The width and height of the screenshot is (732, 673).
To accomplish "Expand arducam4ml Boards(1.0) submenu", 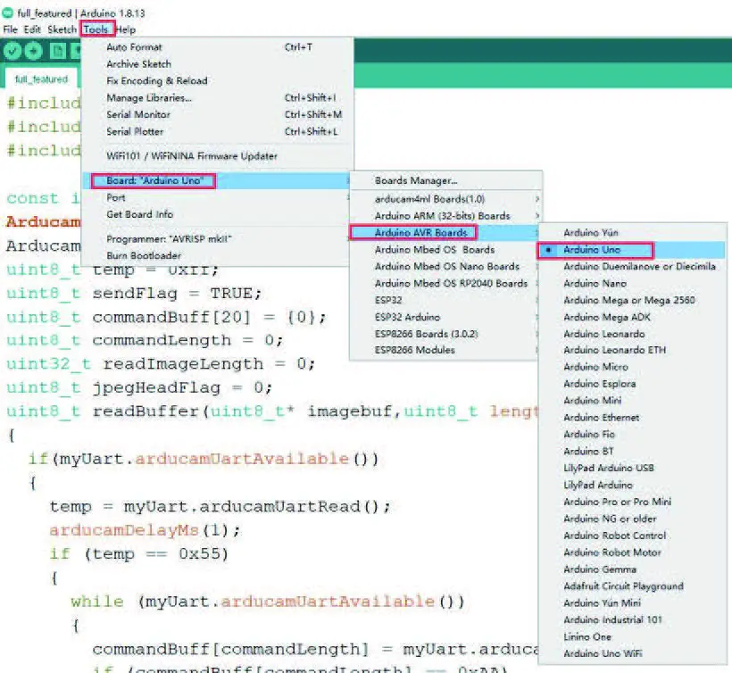I will 445,199.
